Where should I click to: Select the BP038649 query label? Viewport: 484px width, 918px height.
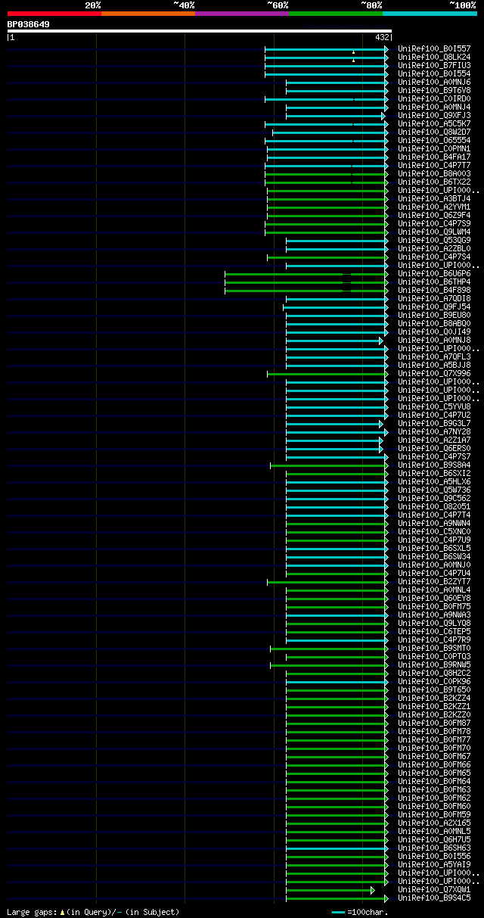point(29,24)
